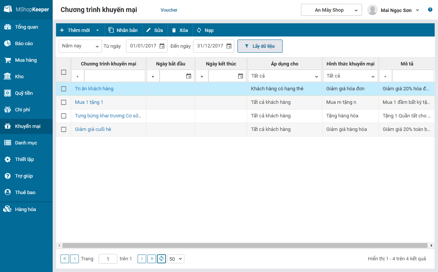
Task: Click the Lấy dữ liệu button
Action: pos(260,46)
